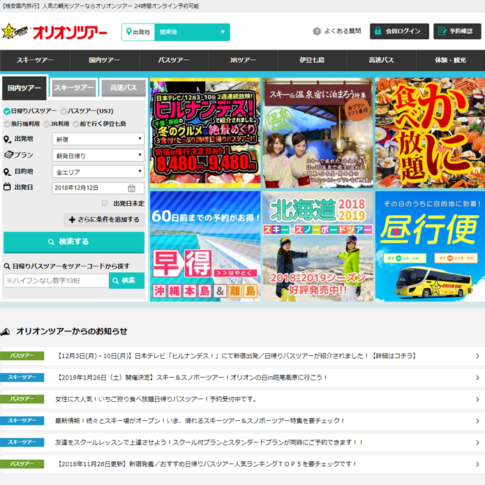Click the destination pin icon beside 目的地
The image size is (485, 485).
tap(7, 172)
